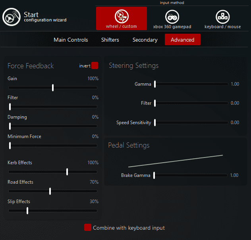Select the keyboard / mouse input icon
This screenshot has height=240, width=251.
pos(222,17)
